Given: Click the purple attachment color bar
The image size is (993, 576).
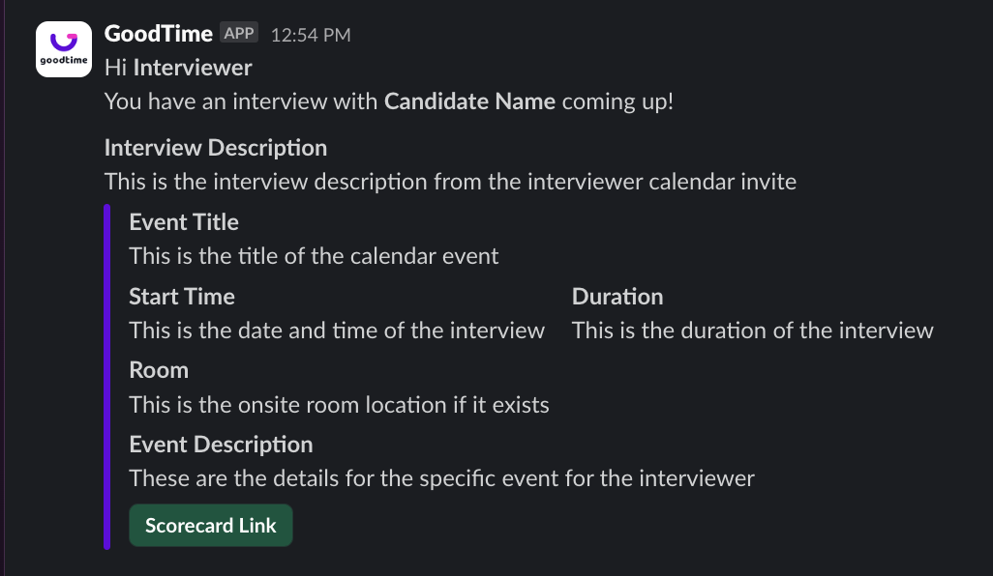Looking at the screenshot, I should 107,377.
